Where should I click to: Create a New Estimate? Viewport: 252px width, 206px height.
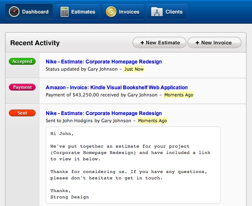pyautogui.click(x=159, y=43)
